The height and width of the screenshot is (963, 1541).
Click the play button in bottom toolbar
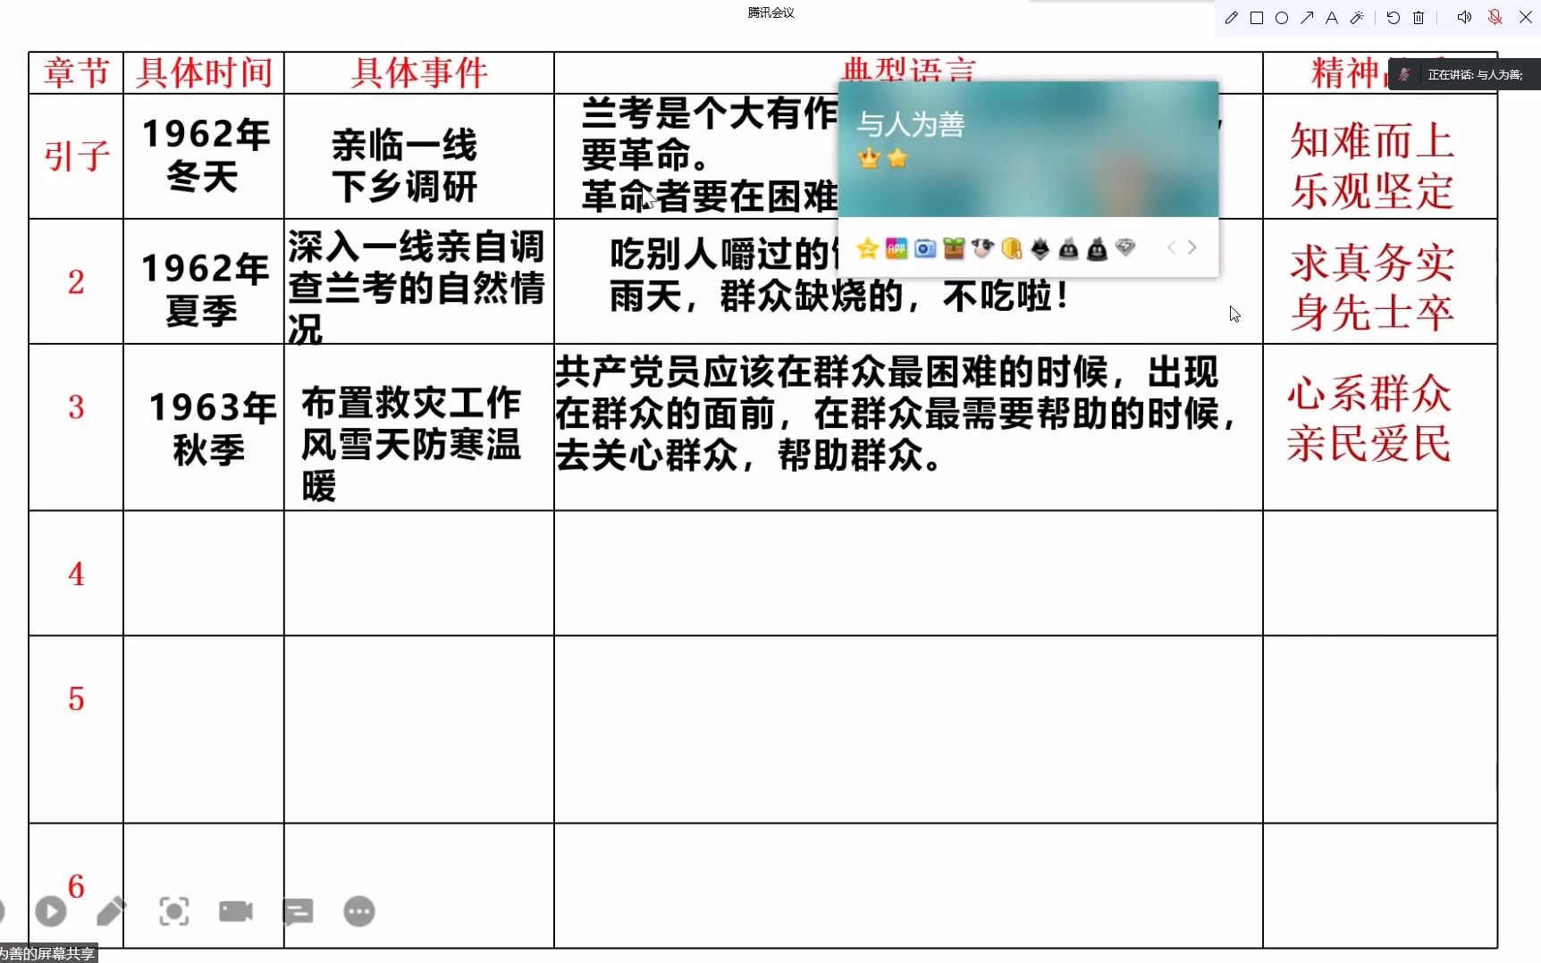(x=51, y=911)
